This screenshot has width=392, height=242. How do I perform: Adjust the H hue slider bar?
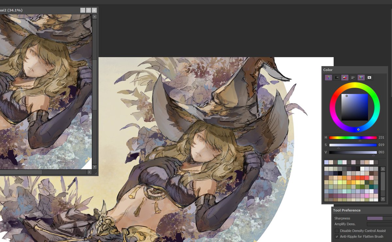pyautogui.click(x=353, y=138)
